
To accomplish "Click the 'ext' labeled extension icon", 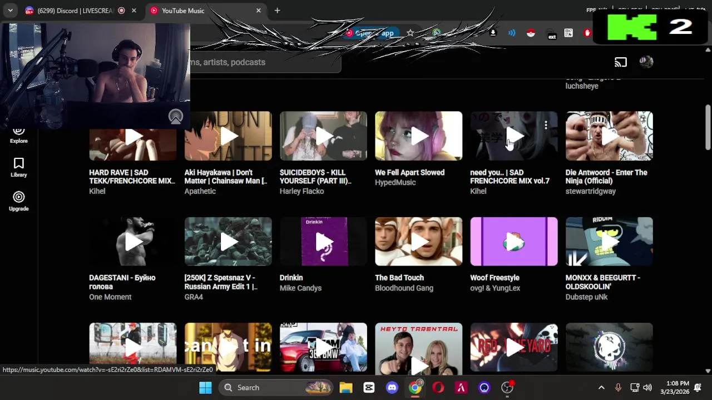I will (x=551, y=34).
